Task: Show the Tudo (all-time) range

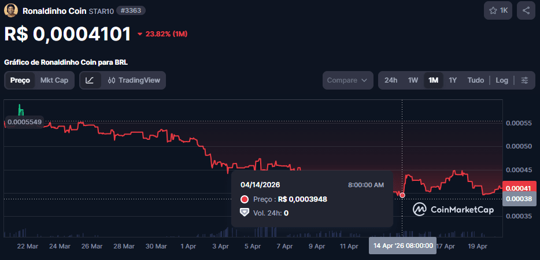Action: tap(475, 80)
